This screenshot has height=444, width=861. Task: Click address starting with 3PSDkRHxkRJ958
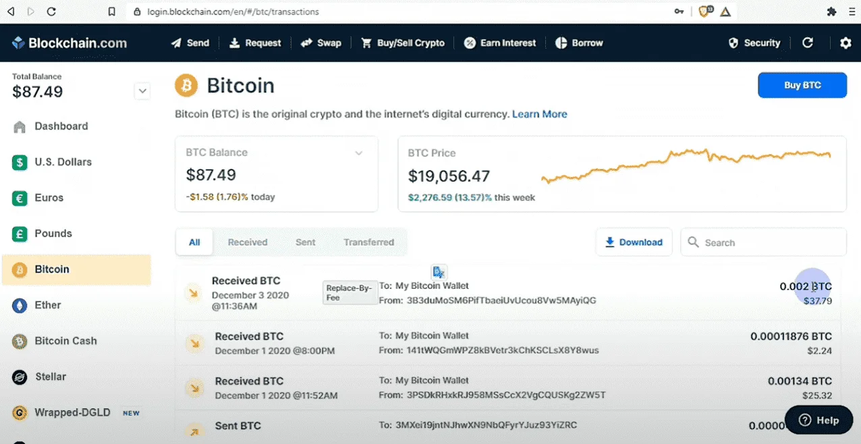[506, 395]
